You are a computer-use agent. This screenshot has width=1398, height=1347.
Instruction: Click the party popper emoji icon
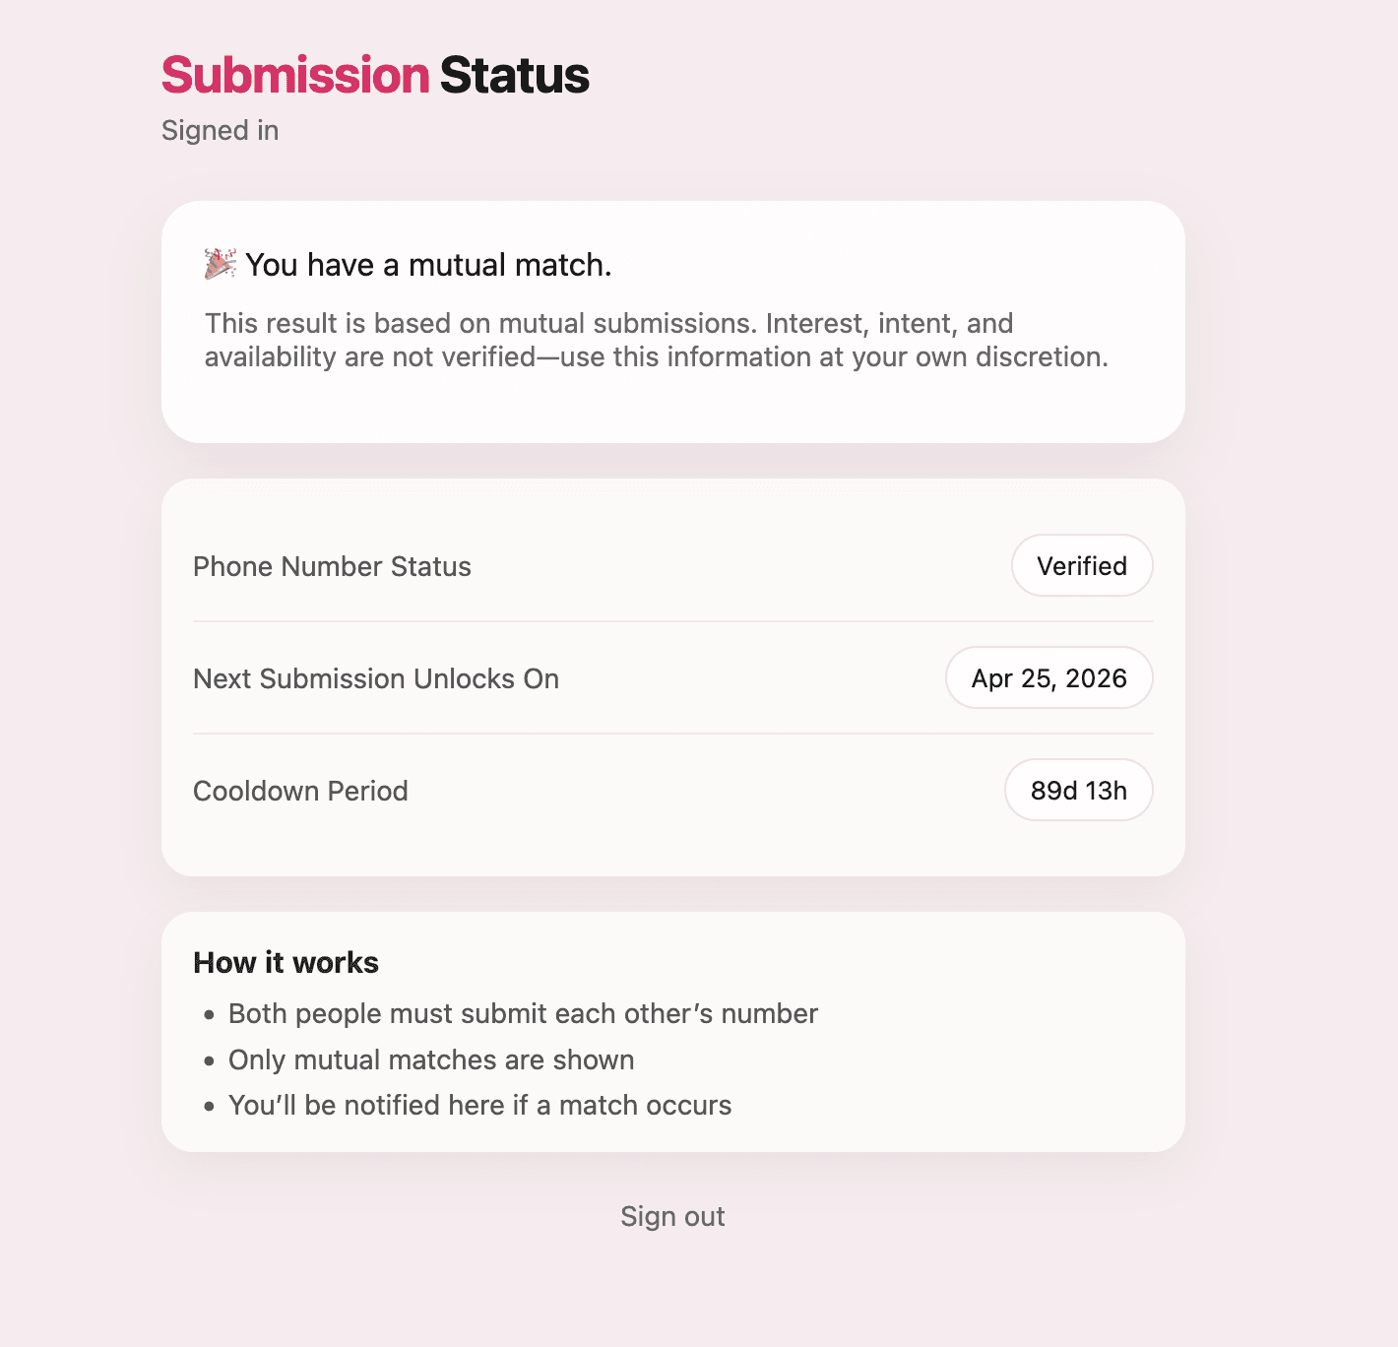click(x=219, y=264)
